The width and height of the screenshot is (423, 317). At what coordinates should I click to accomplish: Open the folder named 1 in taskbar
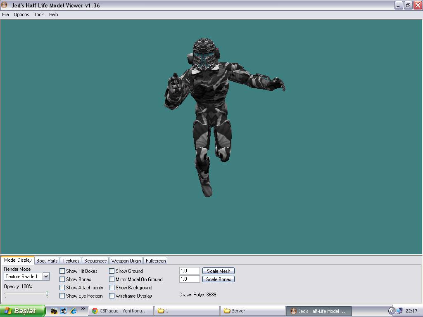(187, 311)
